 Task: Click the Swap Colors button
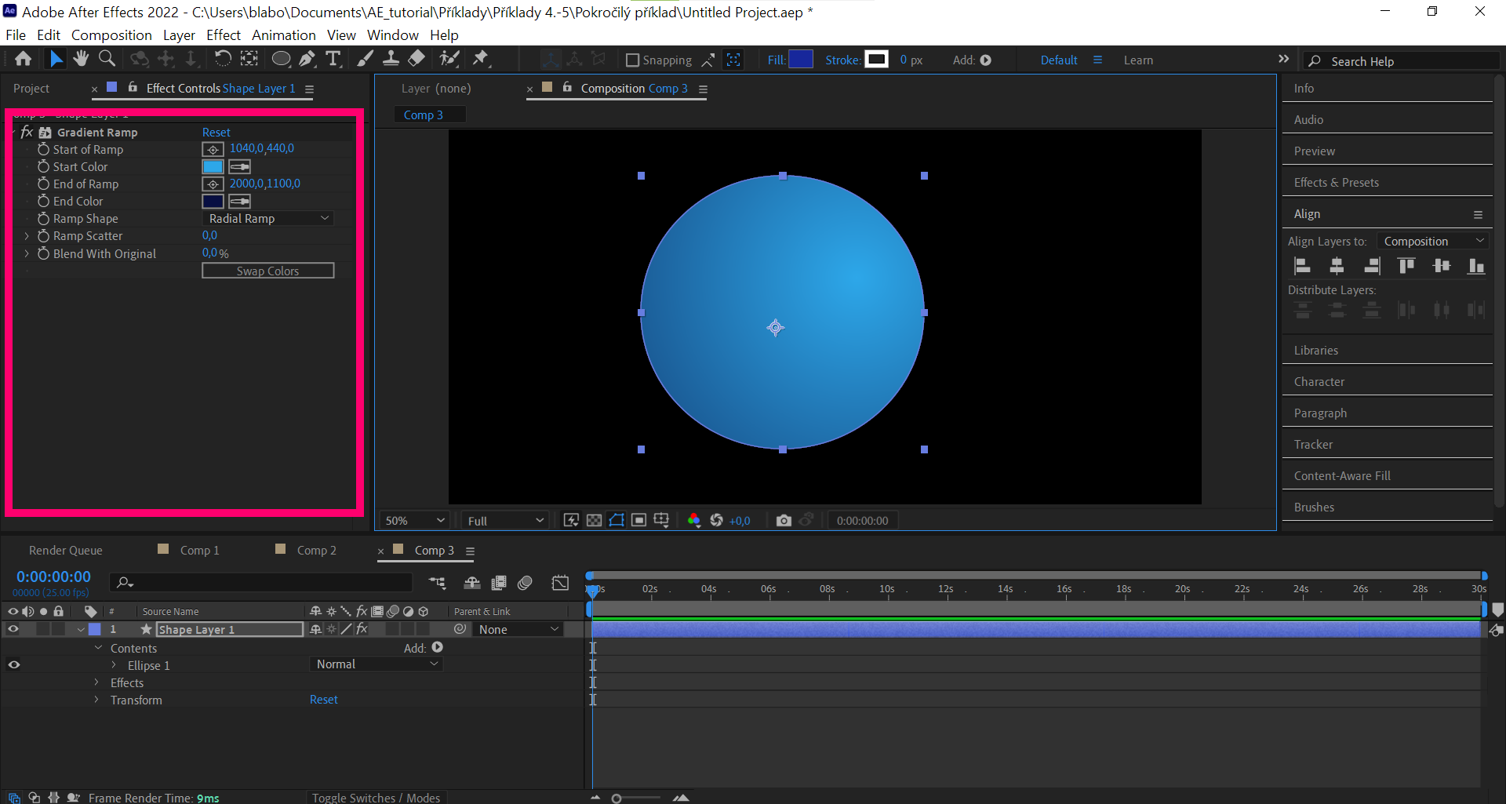[267, 271]
